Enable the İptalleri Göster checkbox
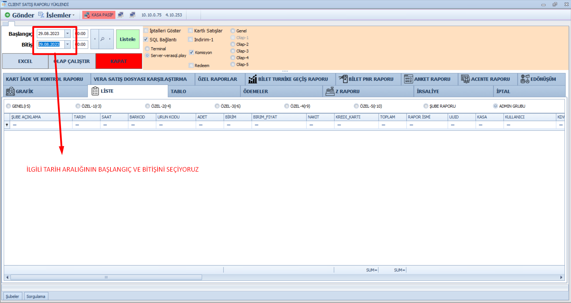 (146, 31)
